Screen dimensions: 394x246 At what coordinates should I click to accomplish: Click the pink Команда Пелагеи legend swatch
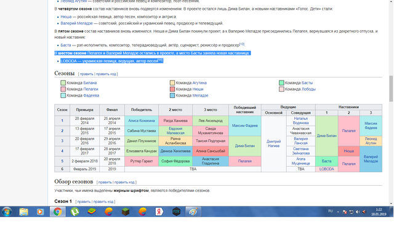[x=63, y=89]
